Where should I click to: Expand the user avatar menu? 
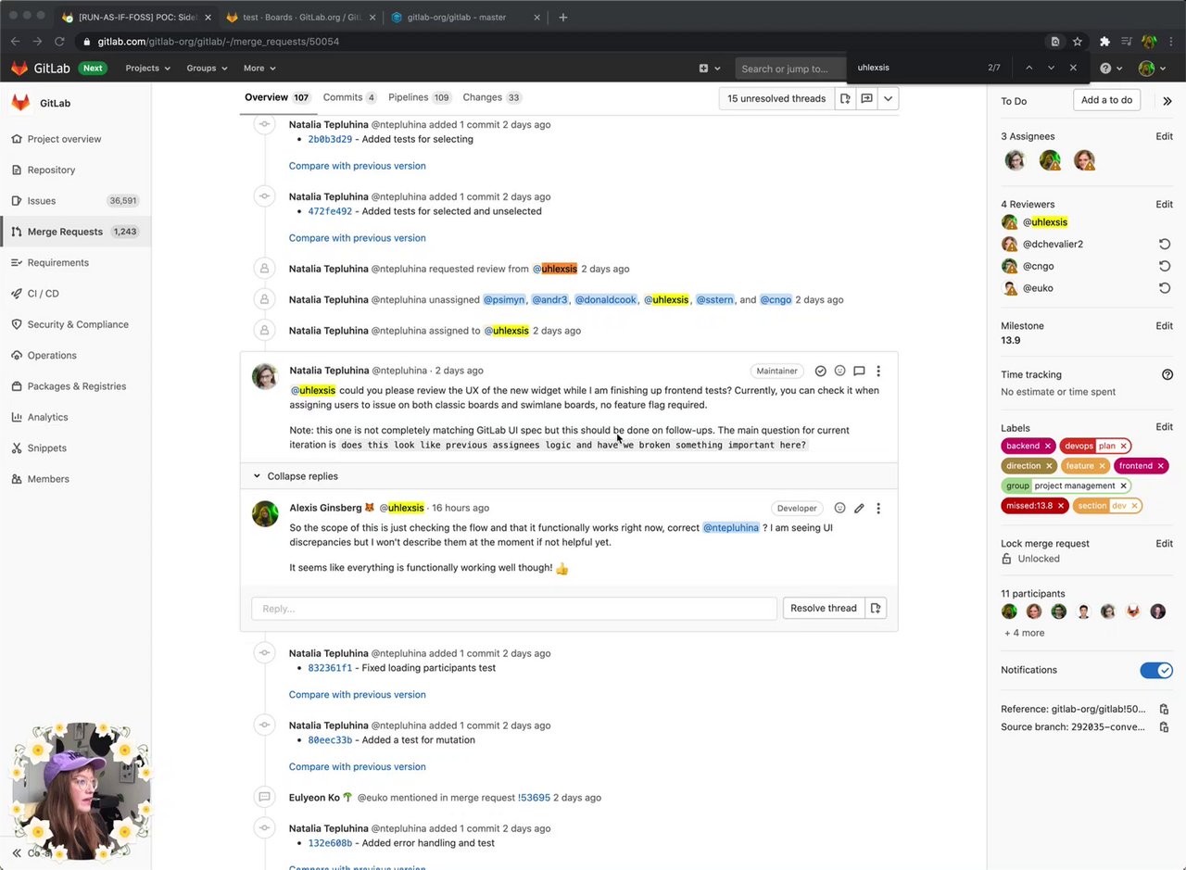click(x=1154, y=68)
